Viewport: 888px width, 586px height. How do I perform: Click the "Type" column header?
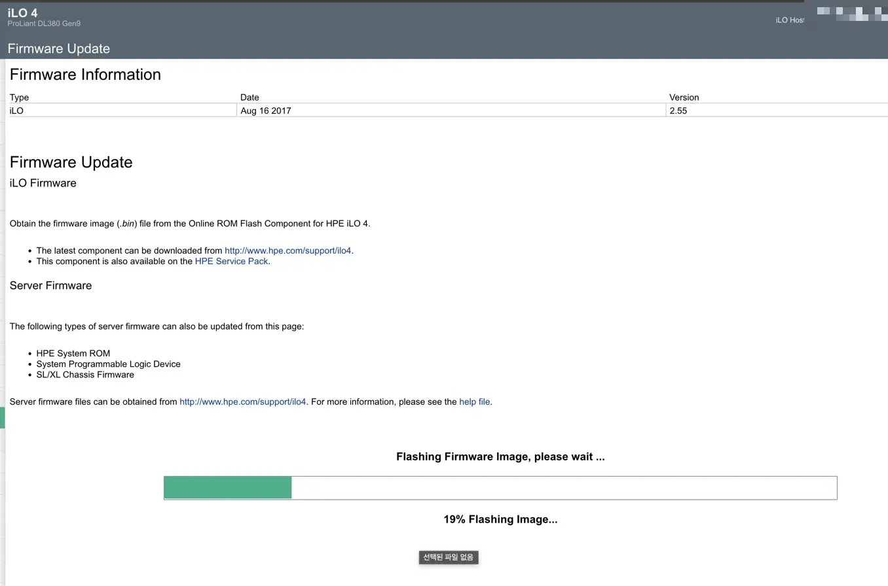pos(19,97)
